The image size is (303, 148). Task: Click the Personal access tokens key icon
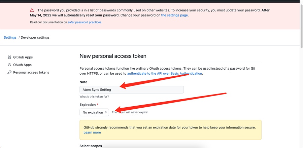point(9,72)
